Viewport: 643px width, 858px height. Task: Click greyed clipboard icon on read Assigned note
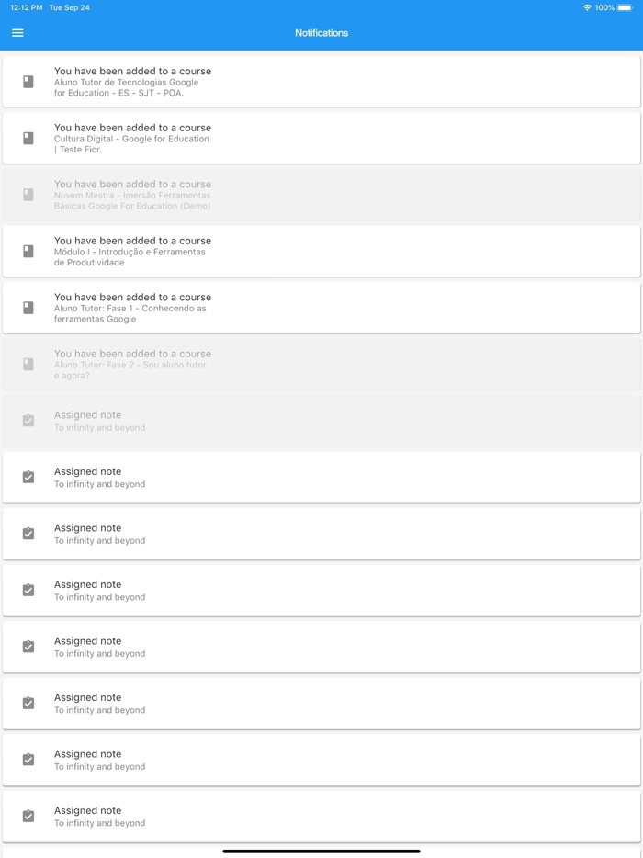pos(28,421)
